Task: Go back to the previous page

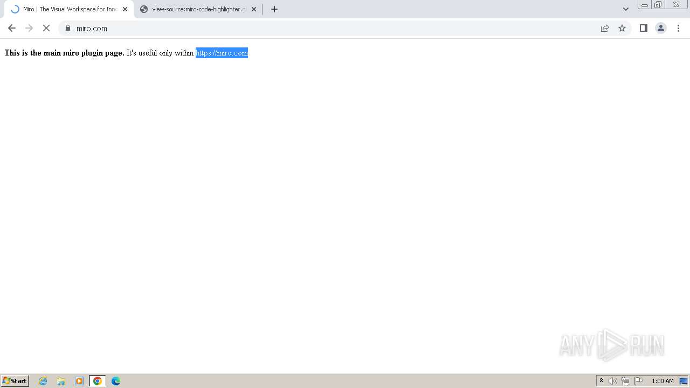Action: pos(12,28)
